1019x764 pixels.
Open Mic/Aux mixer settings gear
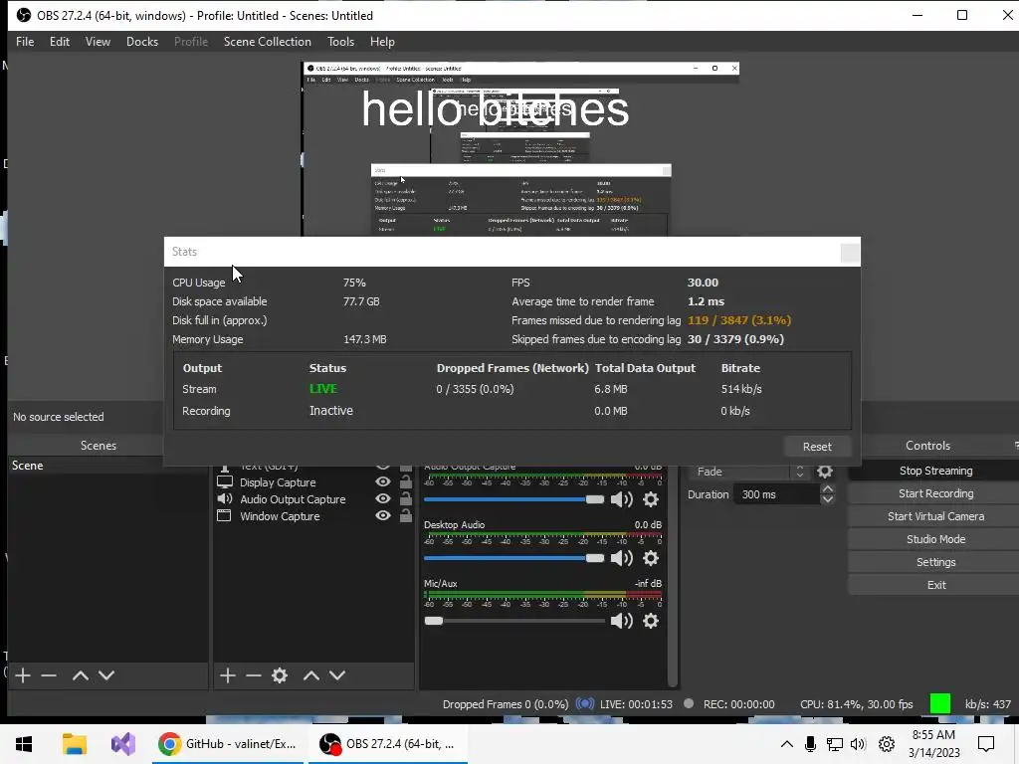point(651,621)
